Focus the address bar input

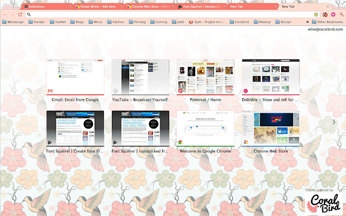(x=172, y=15)
